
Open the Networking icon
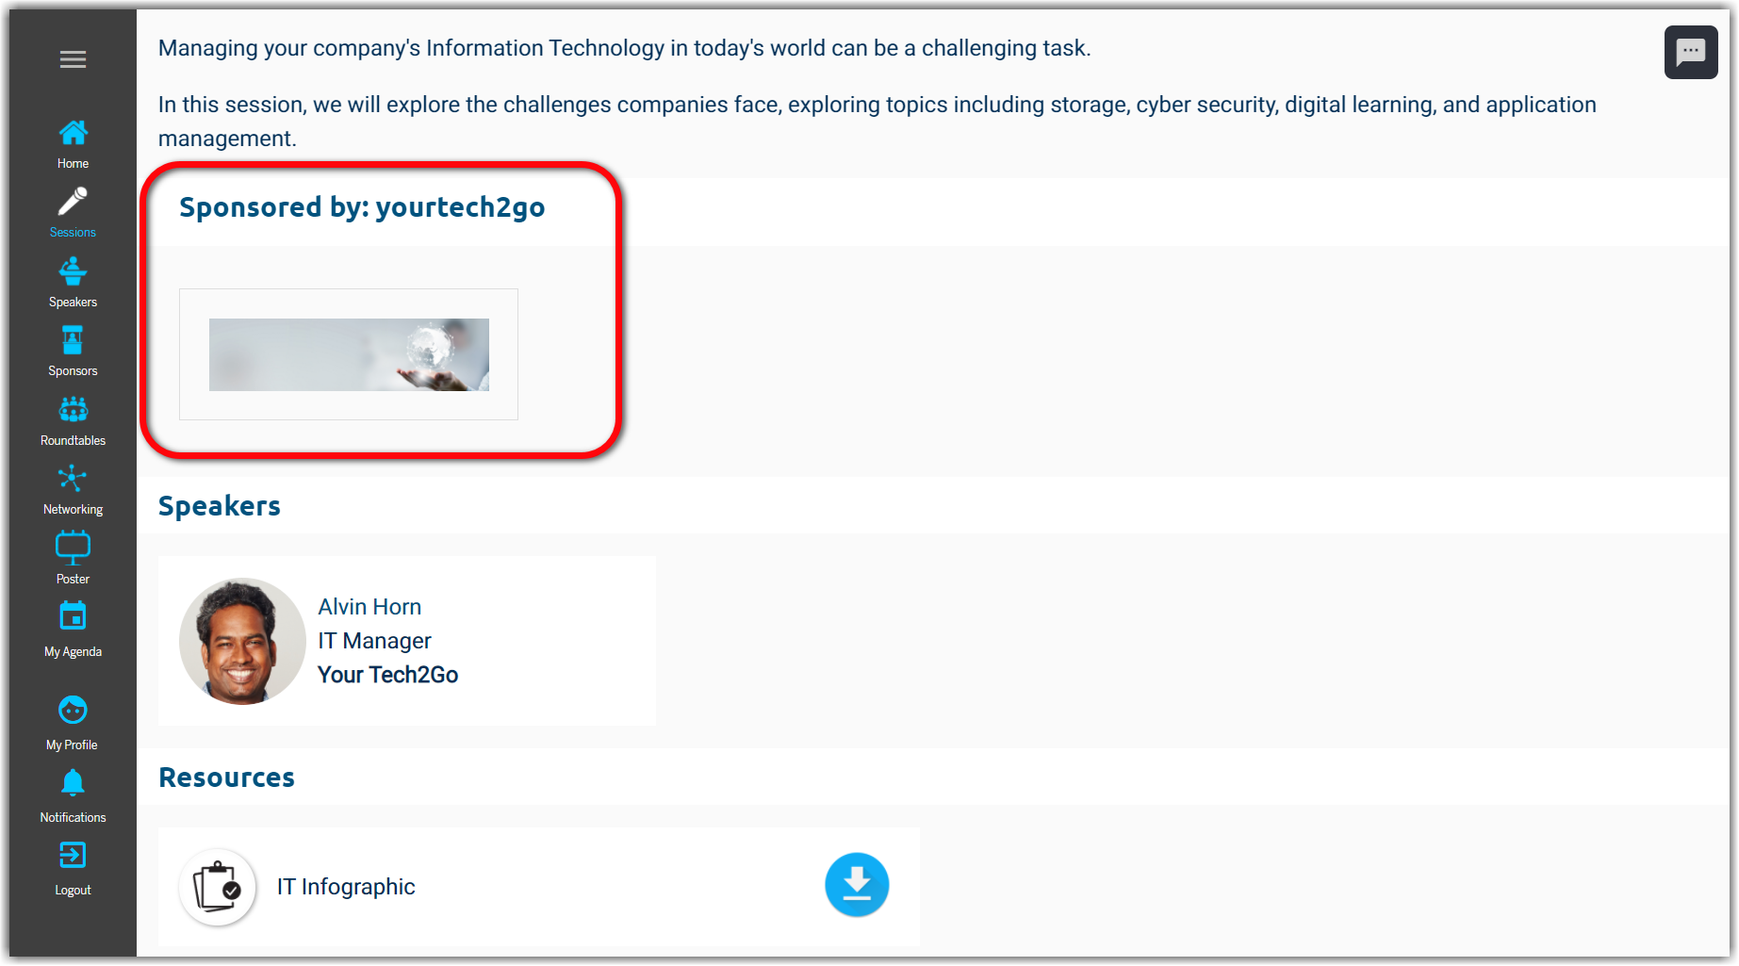tap(73, 479)
